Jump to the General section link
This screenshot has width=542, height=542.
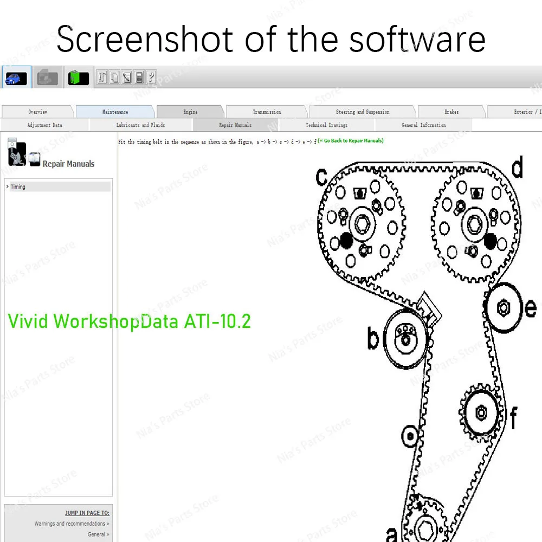pos(99,534)
